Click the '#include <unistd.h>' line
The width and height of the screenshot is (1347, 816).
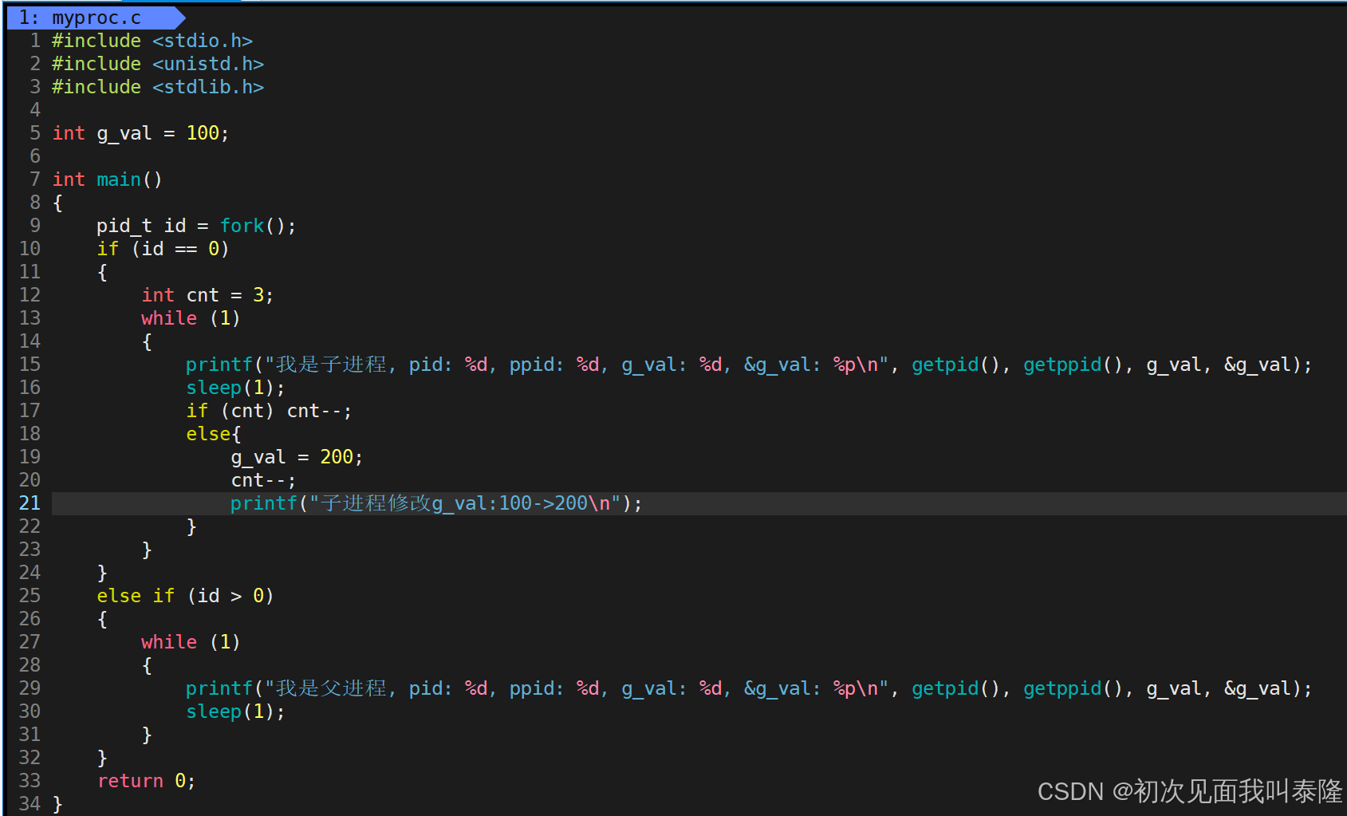point(158,64)
